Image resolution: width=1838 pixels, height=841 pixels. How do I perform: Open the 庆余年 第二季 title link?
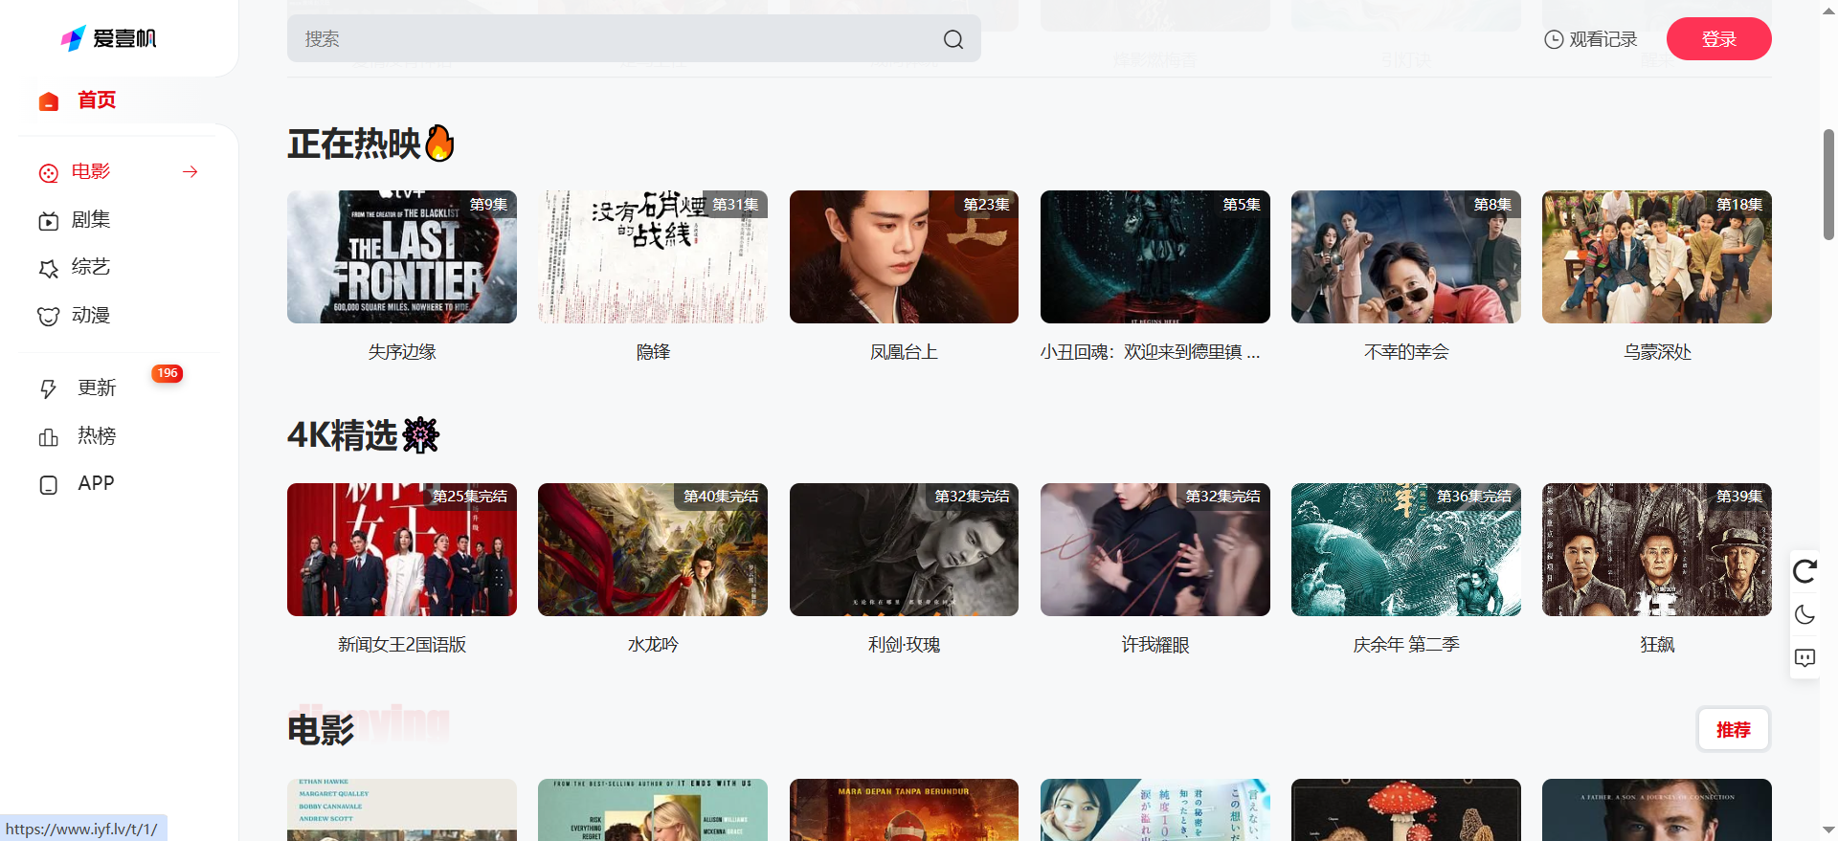pyautogui.click(x=1405, y=645)
